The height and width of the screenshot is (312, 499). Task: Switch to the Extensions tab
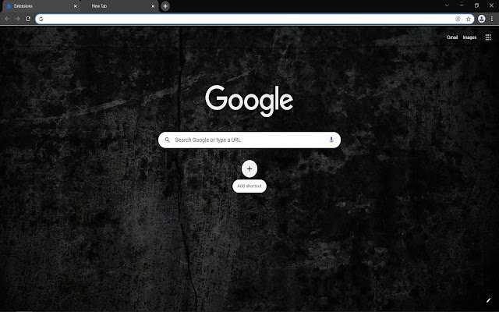[x=41, y=6]
